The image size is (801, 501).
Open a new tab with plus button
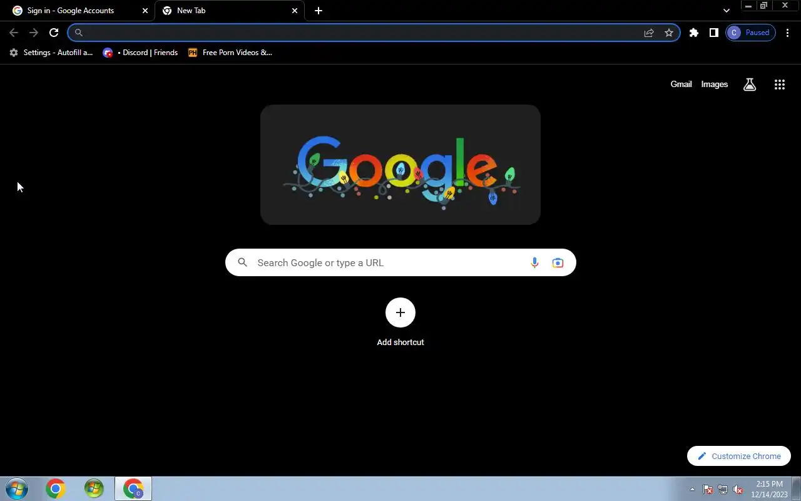319,11
